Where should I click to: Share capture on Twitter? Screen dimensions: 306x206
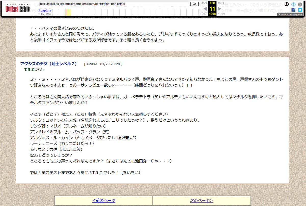tap(300, 10)
